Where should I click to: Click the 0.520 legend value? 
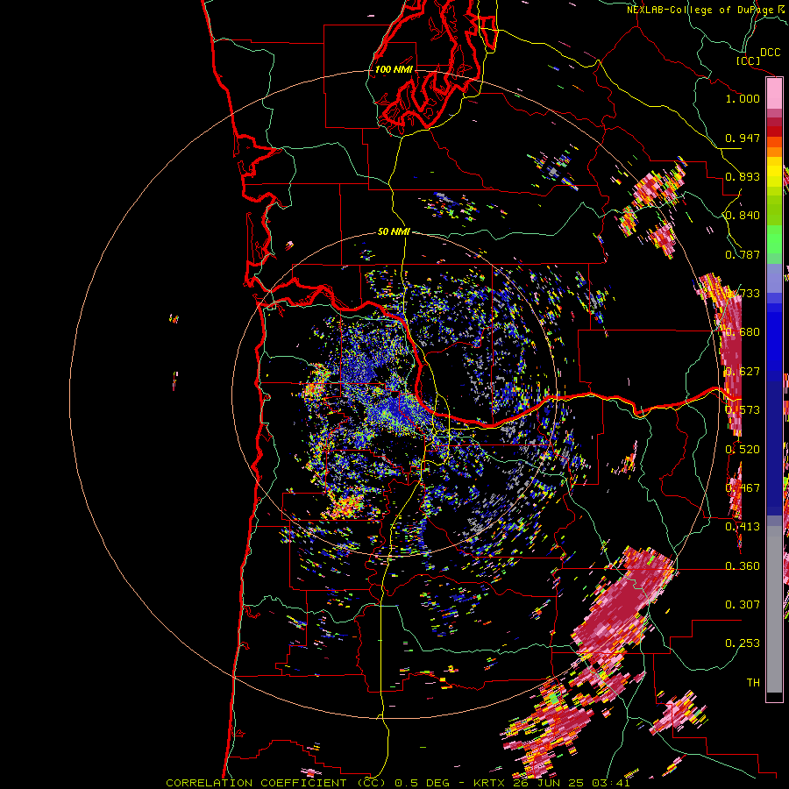point(743,450)
